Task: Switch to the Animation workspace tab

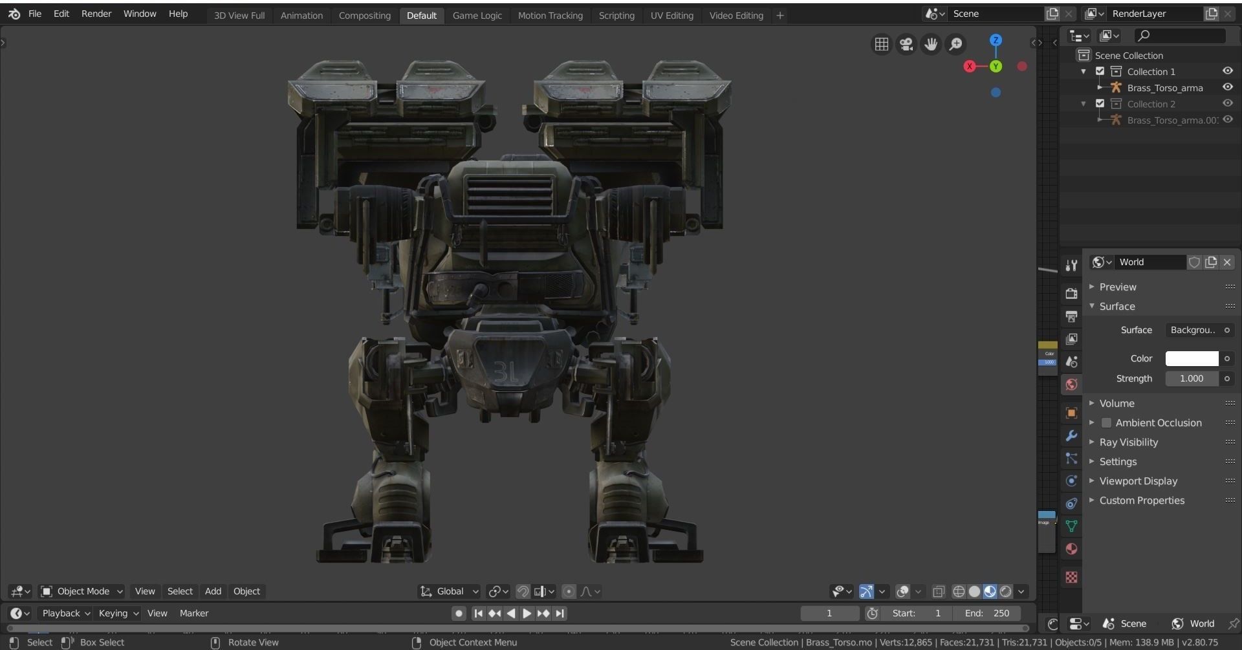Action: click(x=301, y=16)
